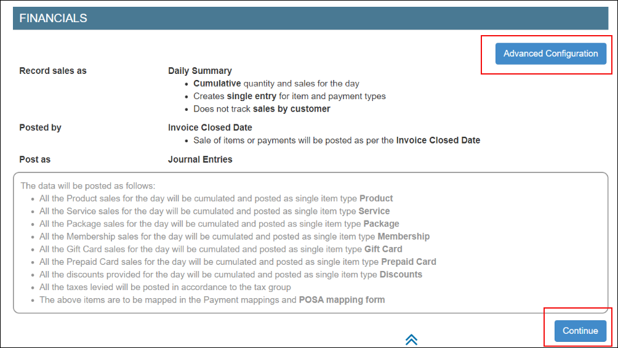Select the FINANCIALS header bar

311,18
